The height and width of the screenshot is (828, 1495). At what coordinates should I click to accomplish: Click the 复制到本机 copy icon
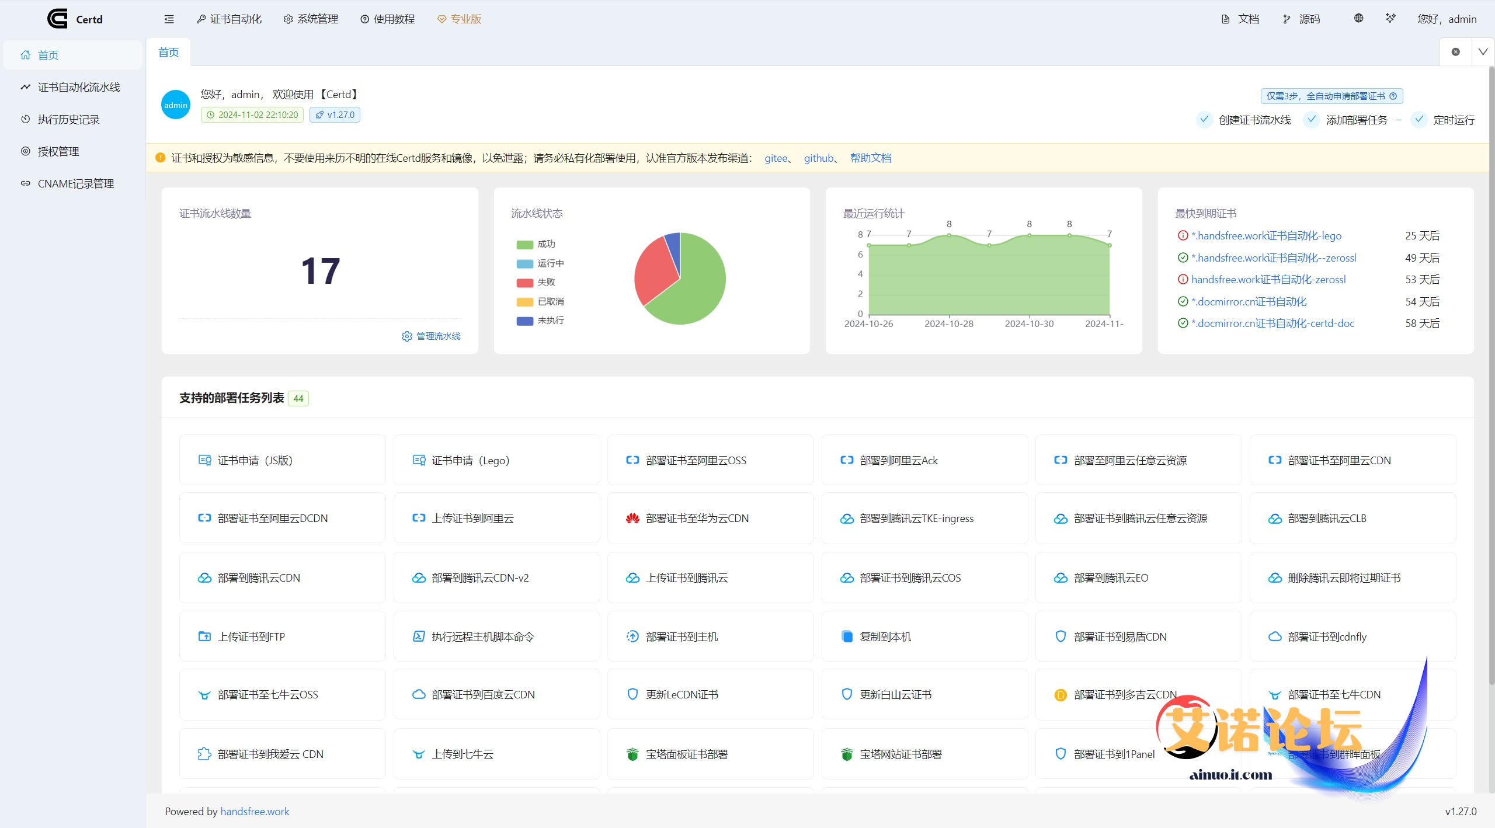[x=847, y=636]
